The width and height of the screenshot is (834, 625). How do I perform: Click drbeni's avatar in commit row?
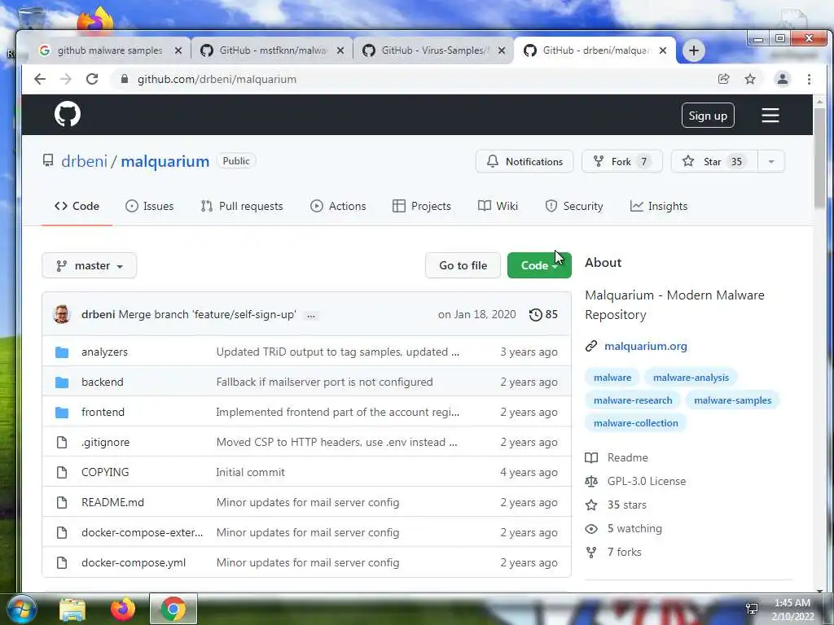pos(62,314)
